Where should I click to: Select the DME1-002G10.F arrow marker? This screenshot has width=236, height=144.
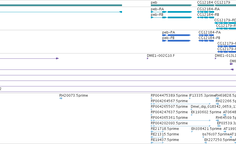click(148, 58)
